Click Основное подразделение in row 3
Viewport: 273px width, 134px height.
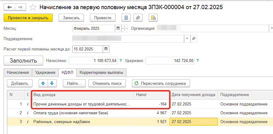point(244,122)
